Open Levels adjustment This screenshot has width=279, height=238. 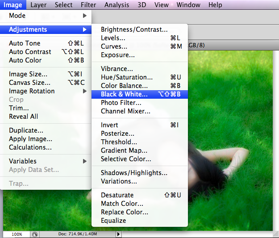point(140,38)
